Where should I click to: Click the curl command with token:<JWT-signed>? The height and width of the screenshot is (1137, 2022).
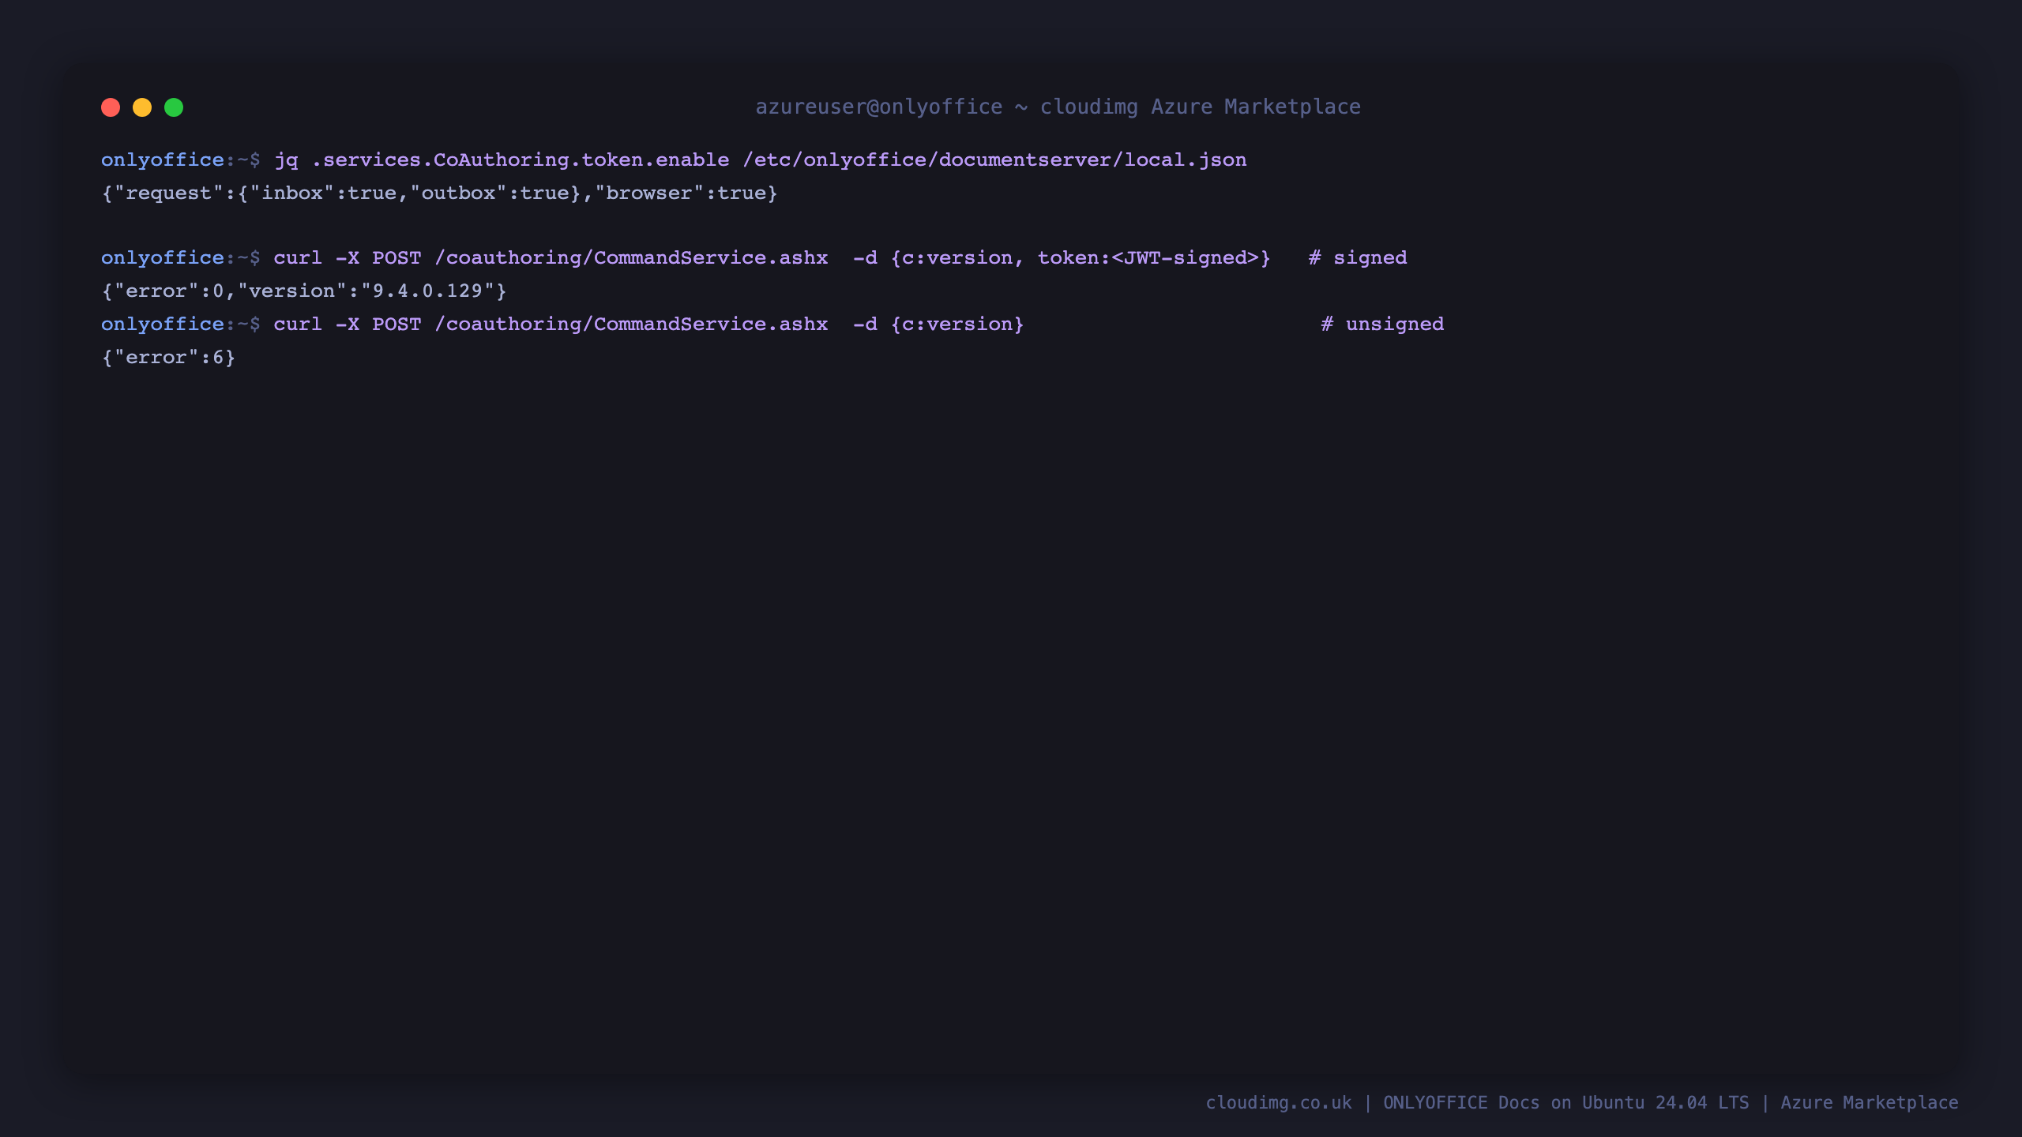[x=772, y=258]
